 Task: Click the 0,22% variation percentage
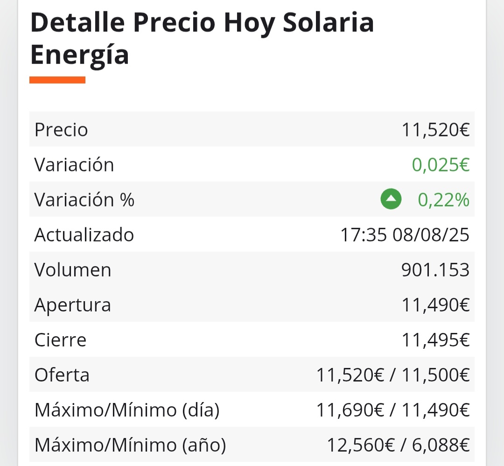pos(444,200)
